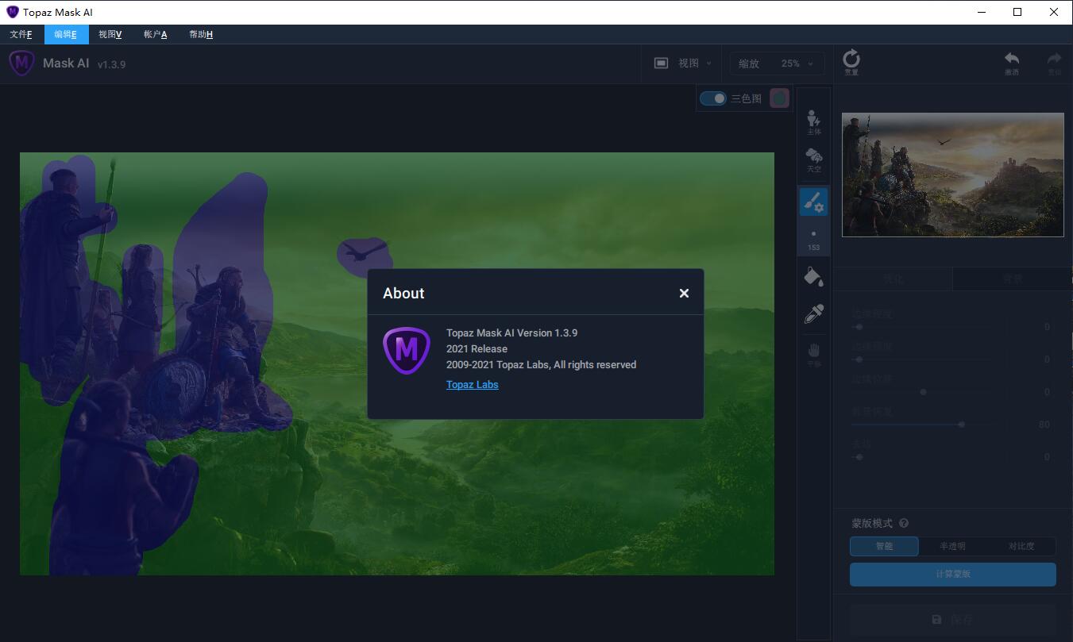Click the 蒙版模式 label

(872, 523)
